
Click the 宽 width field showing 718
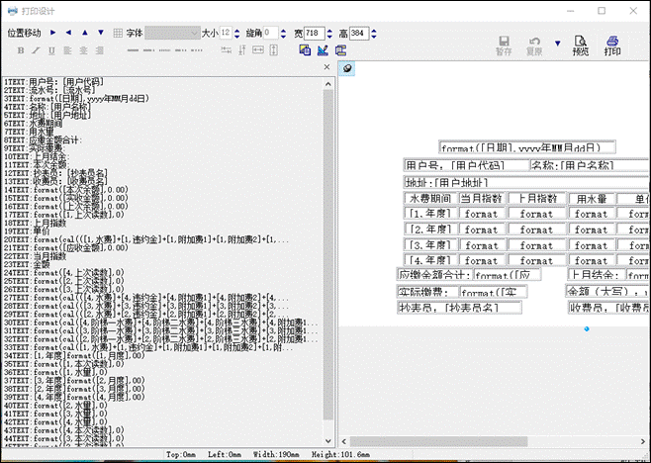tap(314, 33)
